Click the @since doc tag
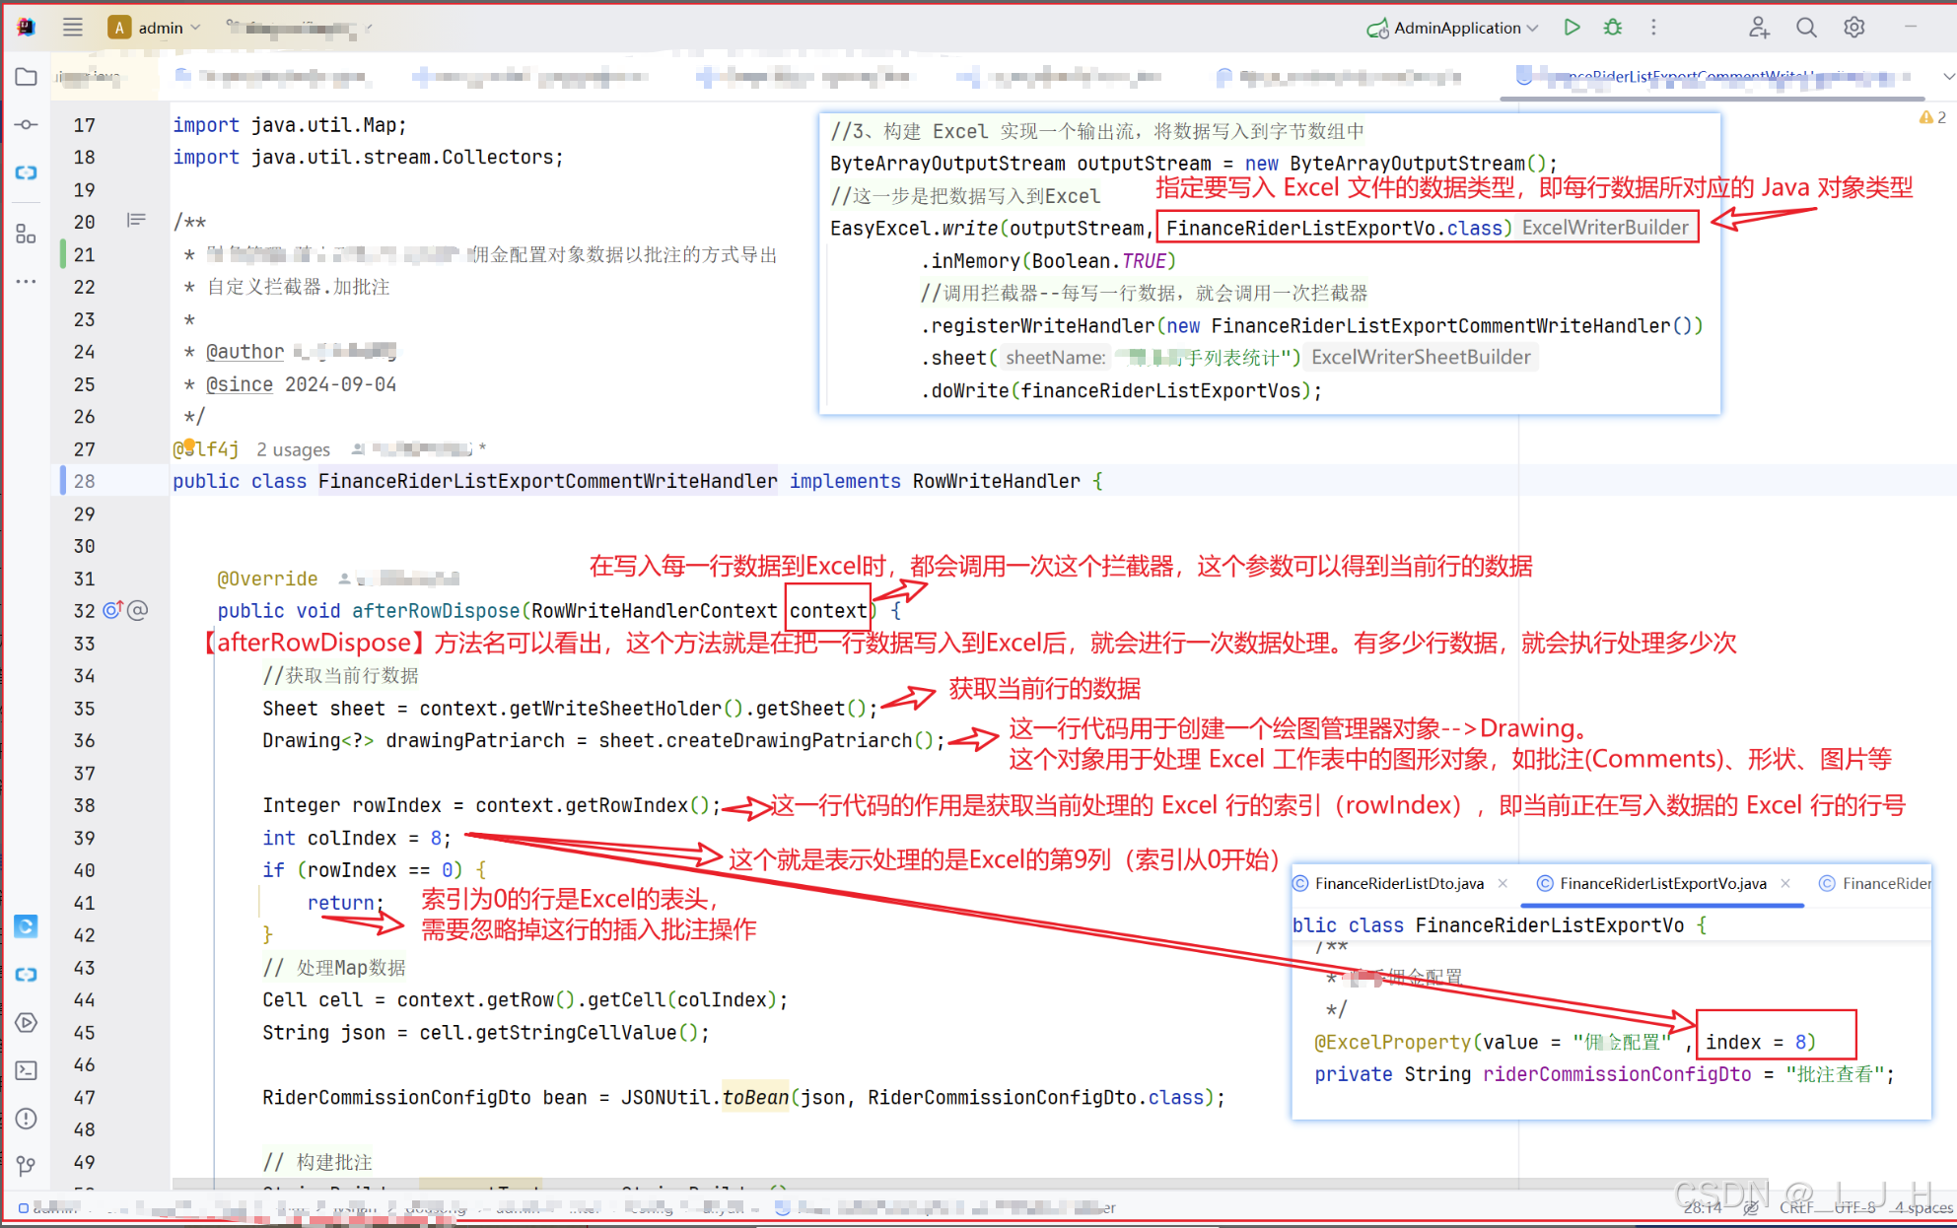Image resolution: width=1957 pixels, height=1228 pixels. (x=240, y=384)
